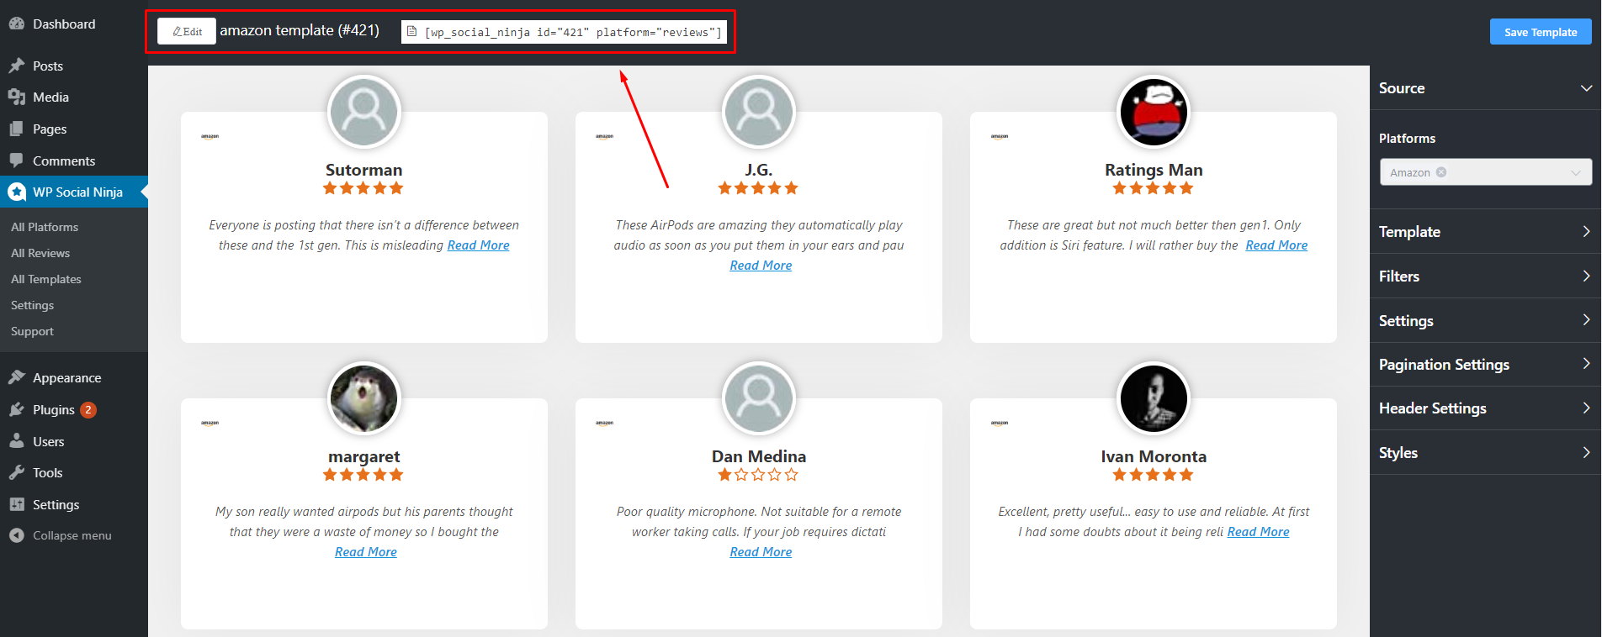
Task: Click Sutorman's default avatar
Action: [x=363, y=112]
